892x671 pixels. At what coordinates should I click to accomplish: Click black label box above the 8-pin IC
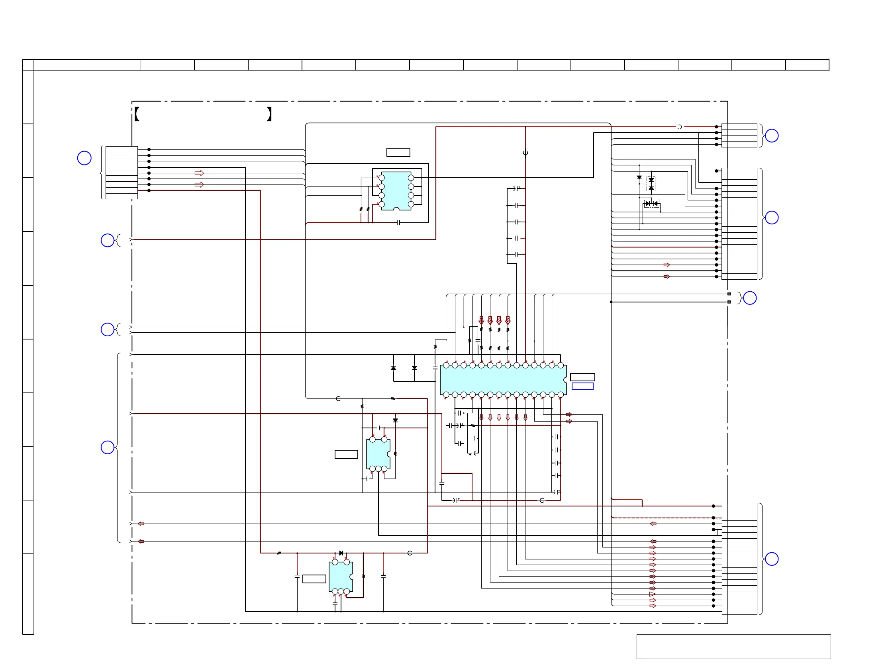click(398, 153)
